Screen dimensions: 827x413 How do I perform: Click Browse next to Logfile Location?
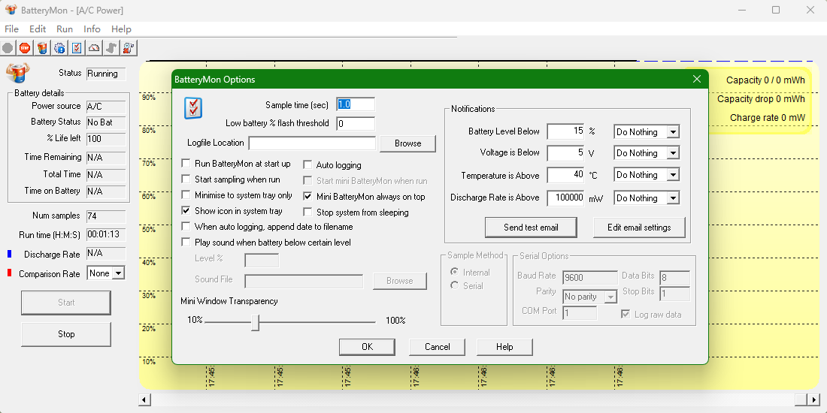coord(407,143)
